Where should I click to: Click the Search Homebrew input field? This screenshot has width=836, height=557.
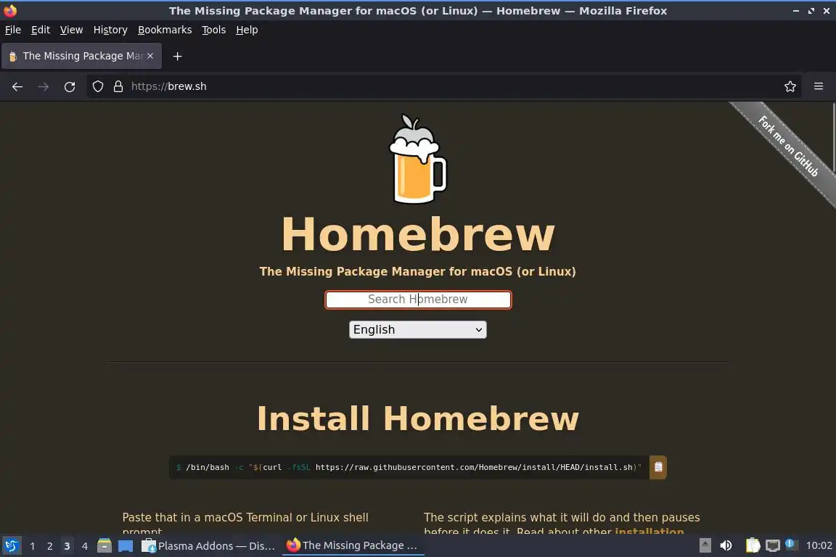pos(418,300)
